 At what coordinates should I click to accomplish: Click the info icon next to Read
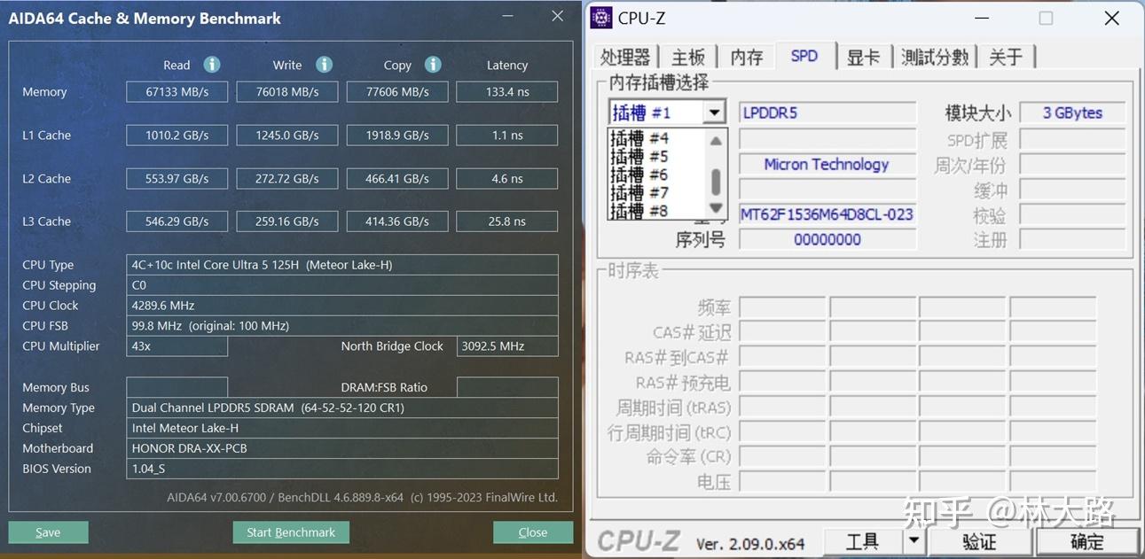(x=211, y=64)
